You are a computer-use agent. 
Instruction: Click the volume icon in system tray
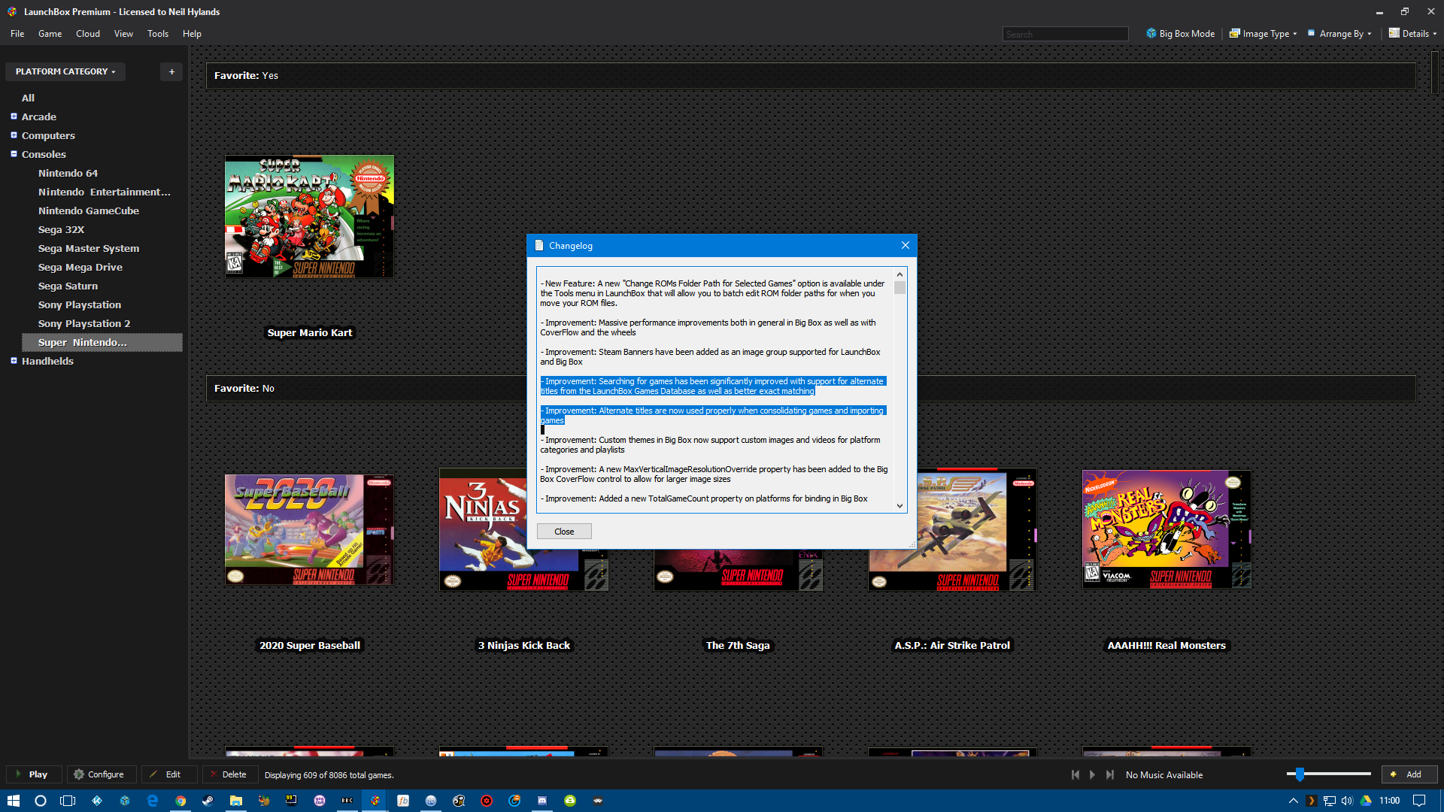click(x=1347, y=801)
